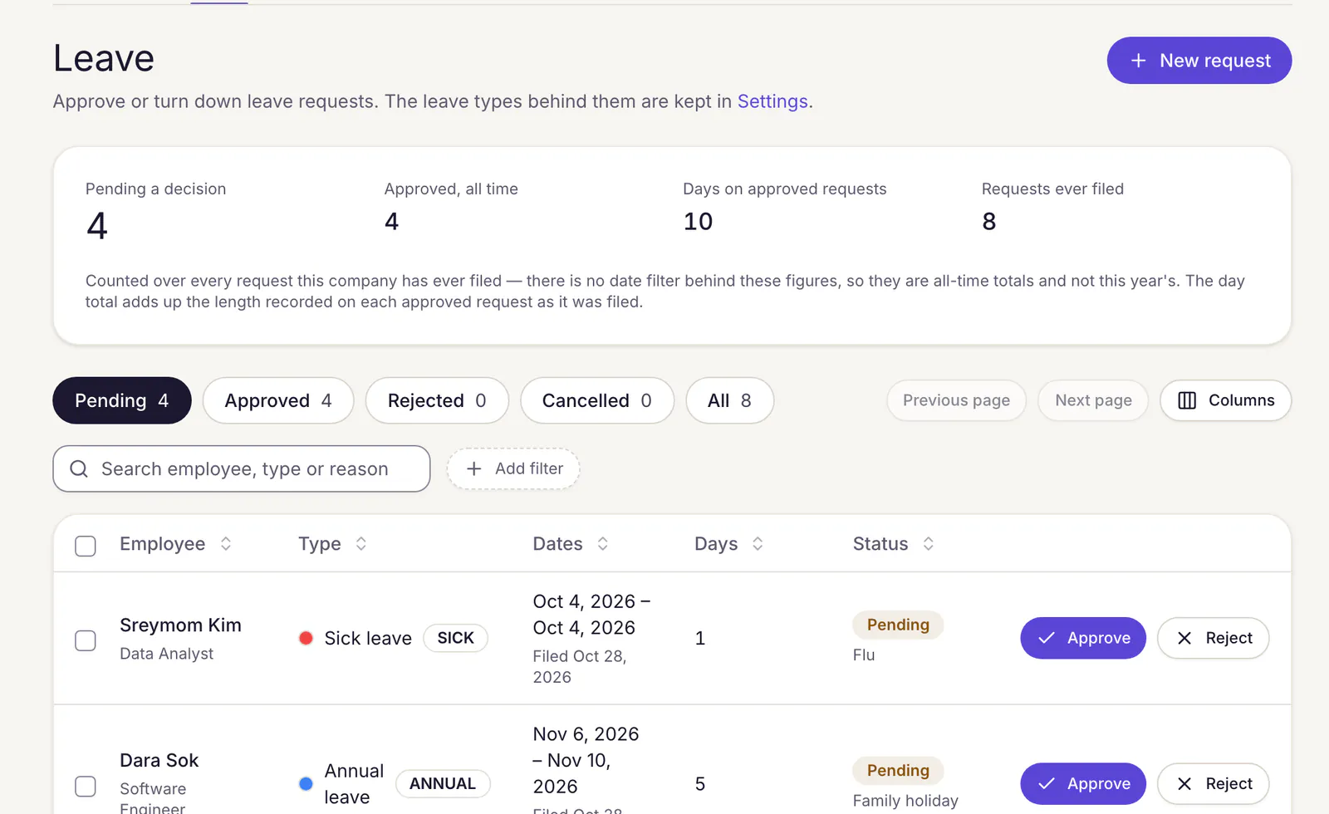Select Dara Sok's row checkbox
This screenshot has width=1329, height=814.
(86, 786)
